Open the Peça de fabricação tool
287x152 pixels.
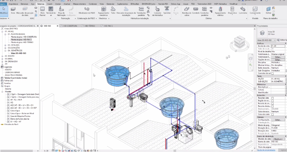point(61,11)
